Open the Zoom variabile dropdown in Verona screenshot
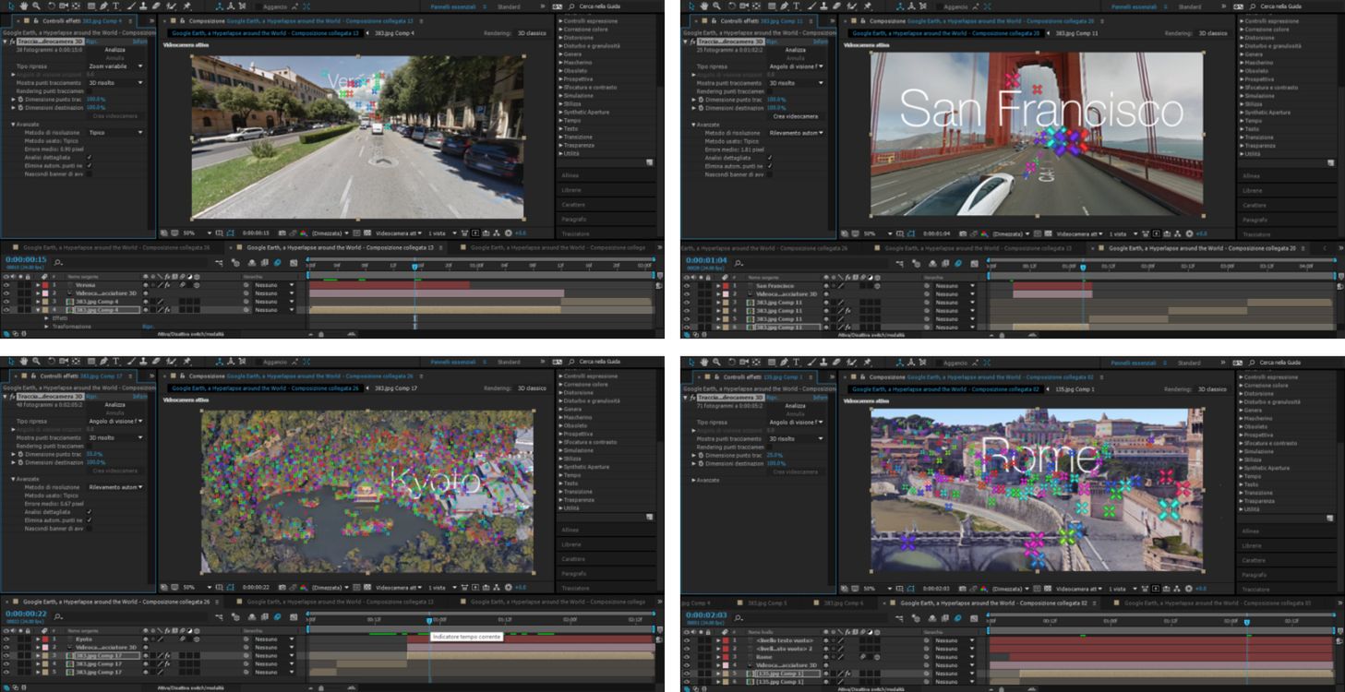This screenshot has height=692, width=1345. pos(115,66)
